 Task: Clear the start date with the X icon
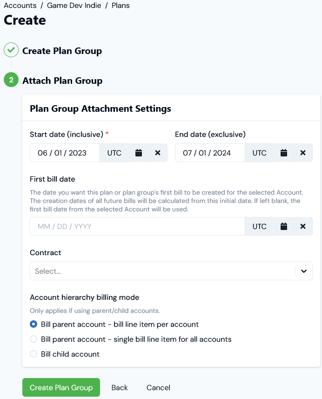157,152
